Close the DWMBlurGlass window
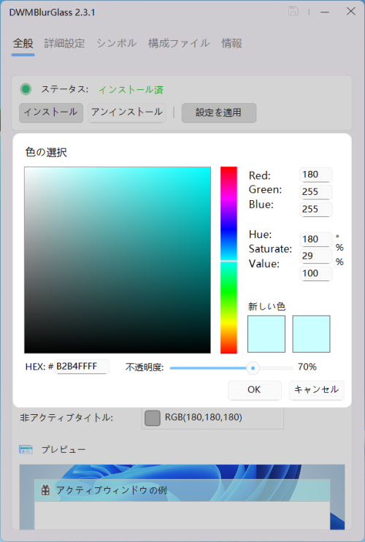 pos(351,12)
